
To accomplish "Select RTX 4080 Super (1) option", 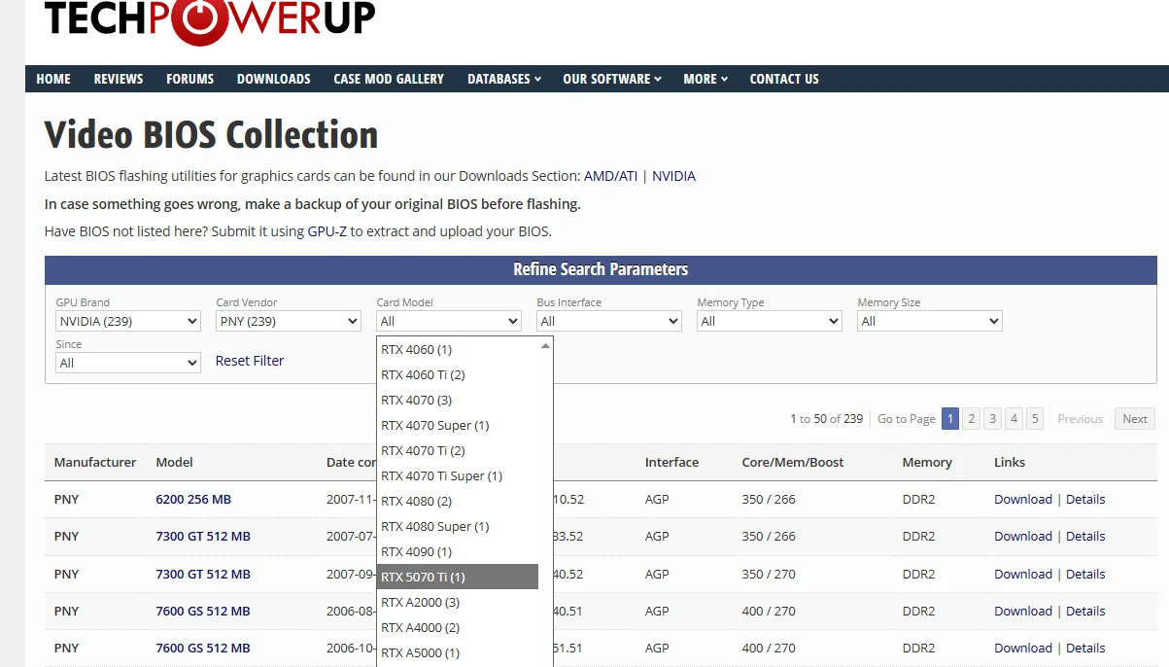I will 458,526.
